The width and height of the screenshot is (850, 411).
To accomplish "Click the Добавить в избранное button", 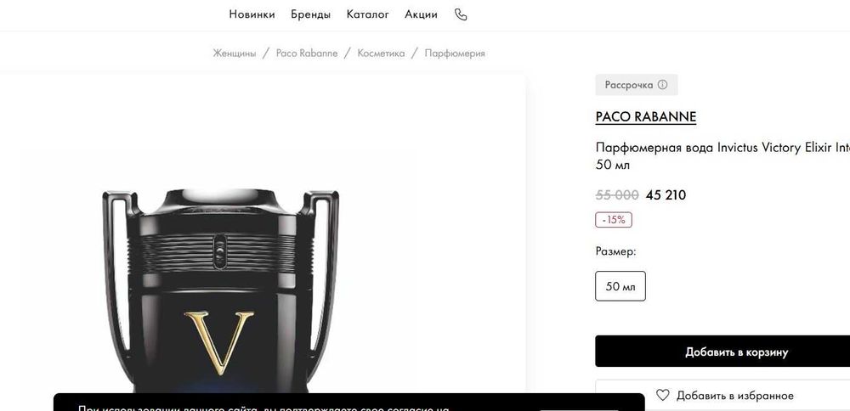I will tap(722, 396).
